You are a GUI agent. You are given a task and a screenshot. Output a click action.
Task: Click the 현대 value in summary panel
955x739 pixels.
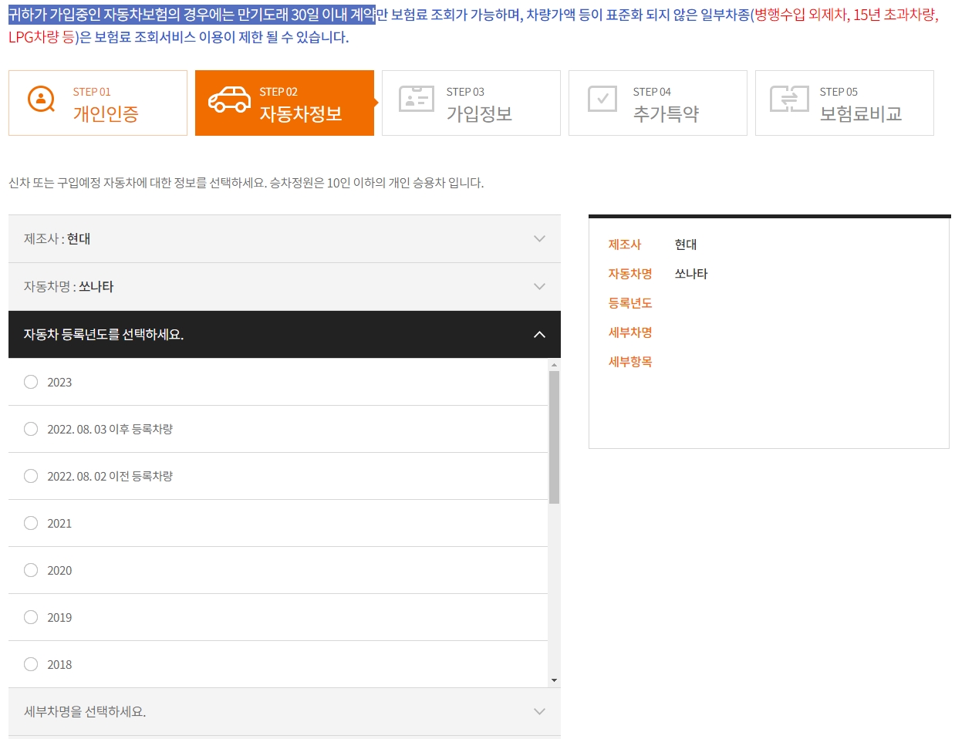pyautogui.click(x=686, y=245)
